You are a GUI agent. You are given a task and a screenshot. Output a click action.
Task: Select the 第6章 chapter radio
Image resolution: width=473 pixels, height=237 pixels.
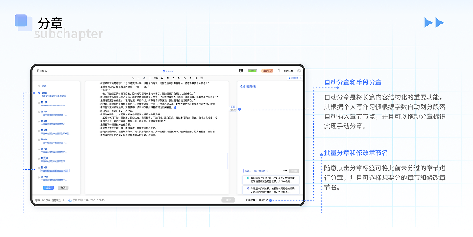[39, 140]
